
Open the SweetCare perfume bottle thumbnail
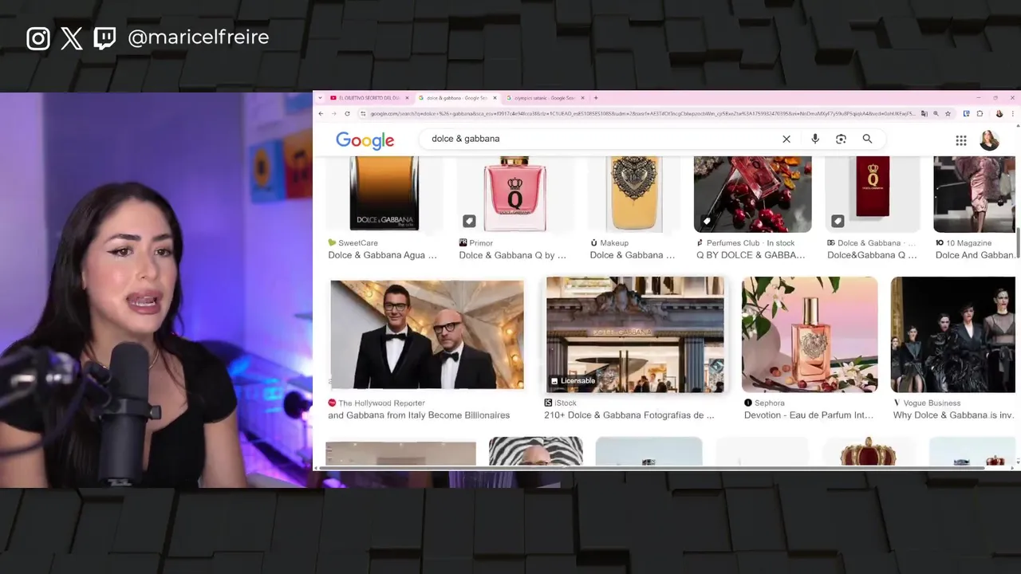point(384,194)
